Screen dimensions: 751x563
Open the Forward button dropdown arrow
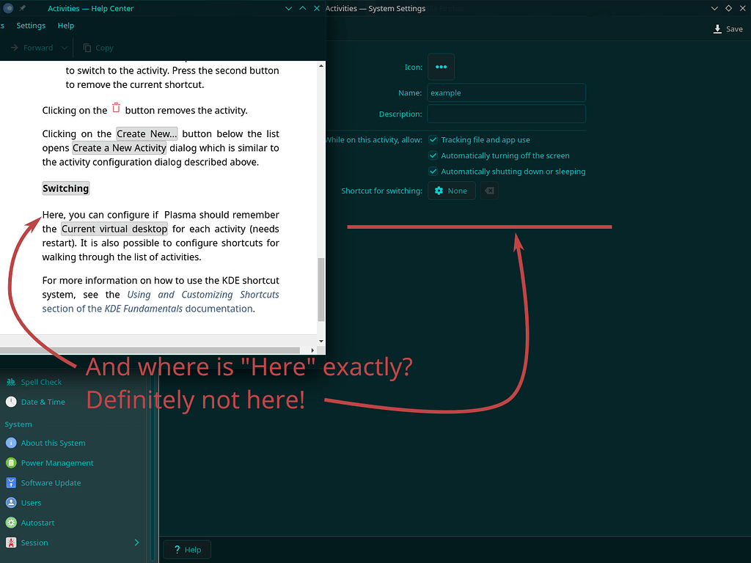[x=66, y=47]
